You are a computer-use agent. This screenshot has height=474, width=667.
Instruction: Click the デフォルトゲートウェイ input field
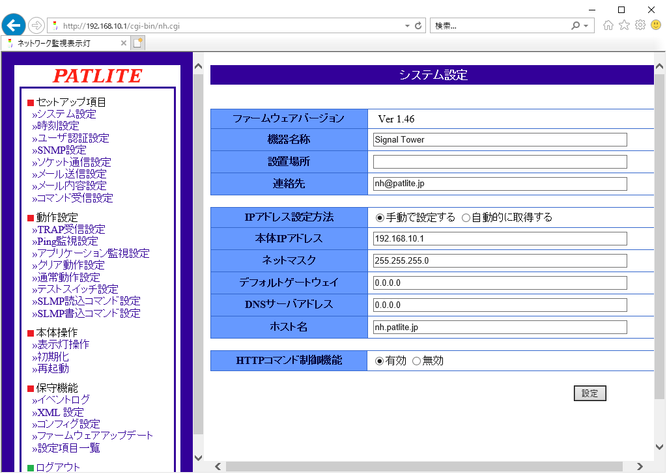coord(500,283)
